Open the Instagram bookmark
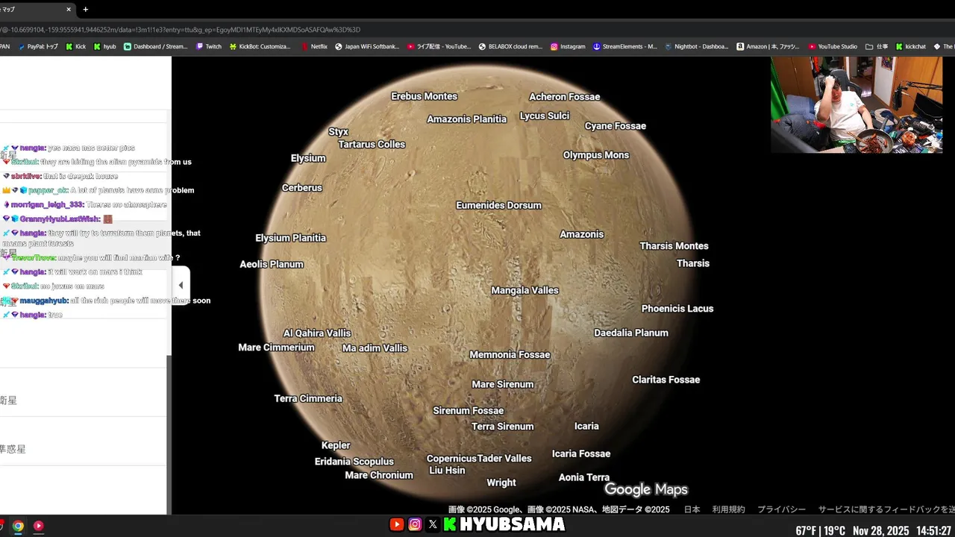Viewport: 955px width, 537px height. pos(568,46)
